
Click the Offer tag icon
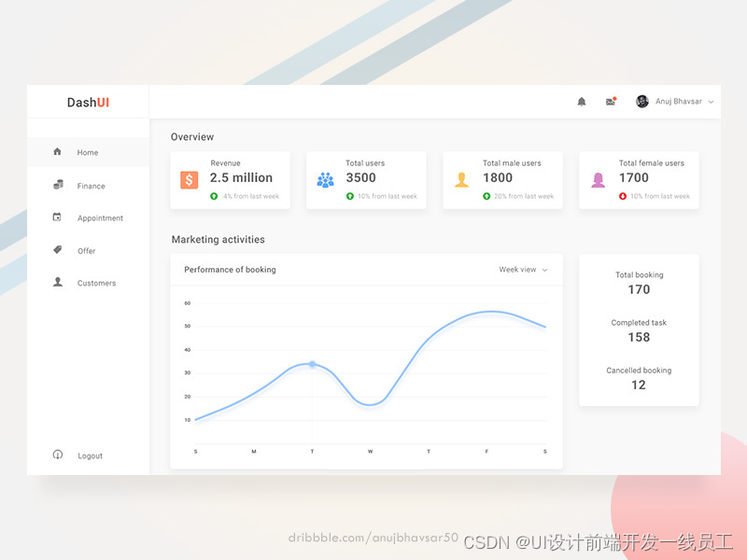coord(57,249)
